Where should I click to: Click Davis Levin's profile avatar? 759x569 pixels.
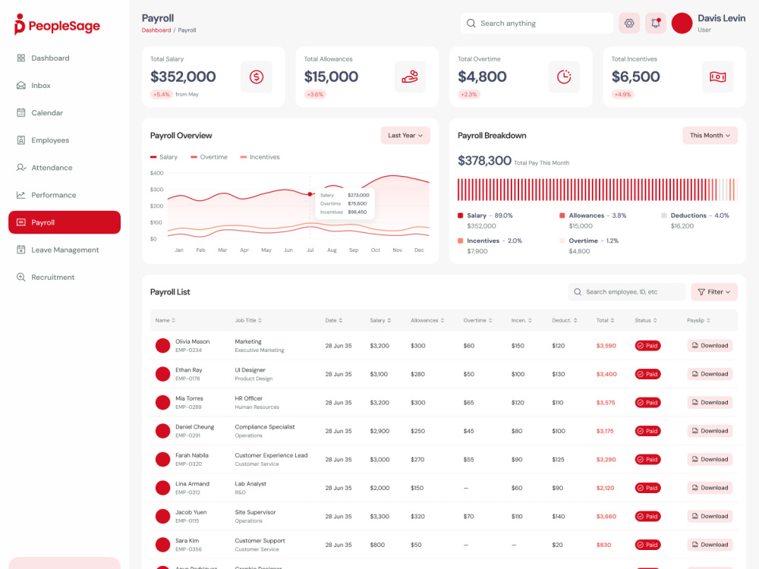tap(682, 24)
